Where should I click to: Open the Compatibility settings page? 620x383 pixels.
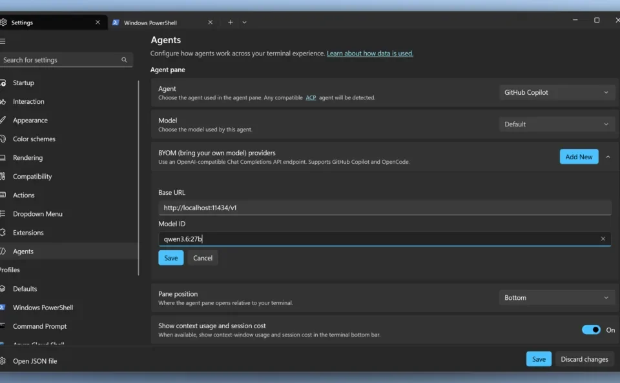pos(69,177)
